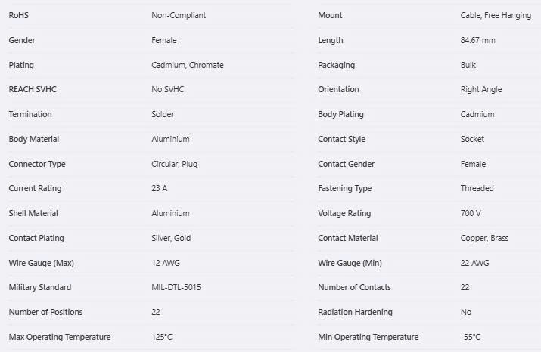This screenshot has width=541, height=352.
Task: Select the REACH SVHC label
Action: coord(33,89)
